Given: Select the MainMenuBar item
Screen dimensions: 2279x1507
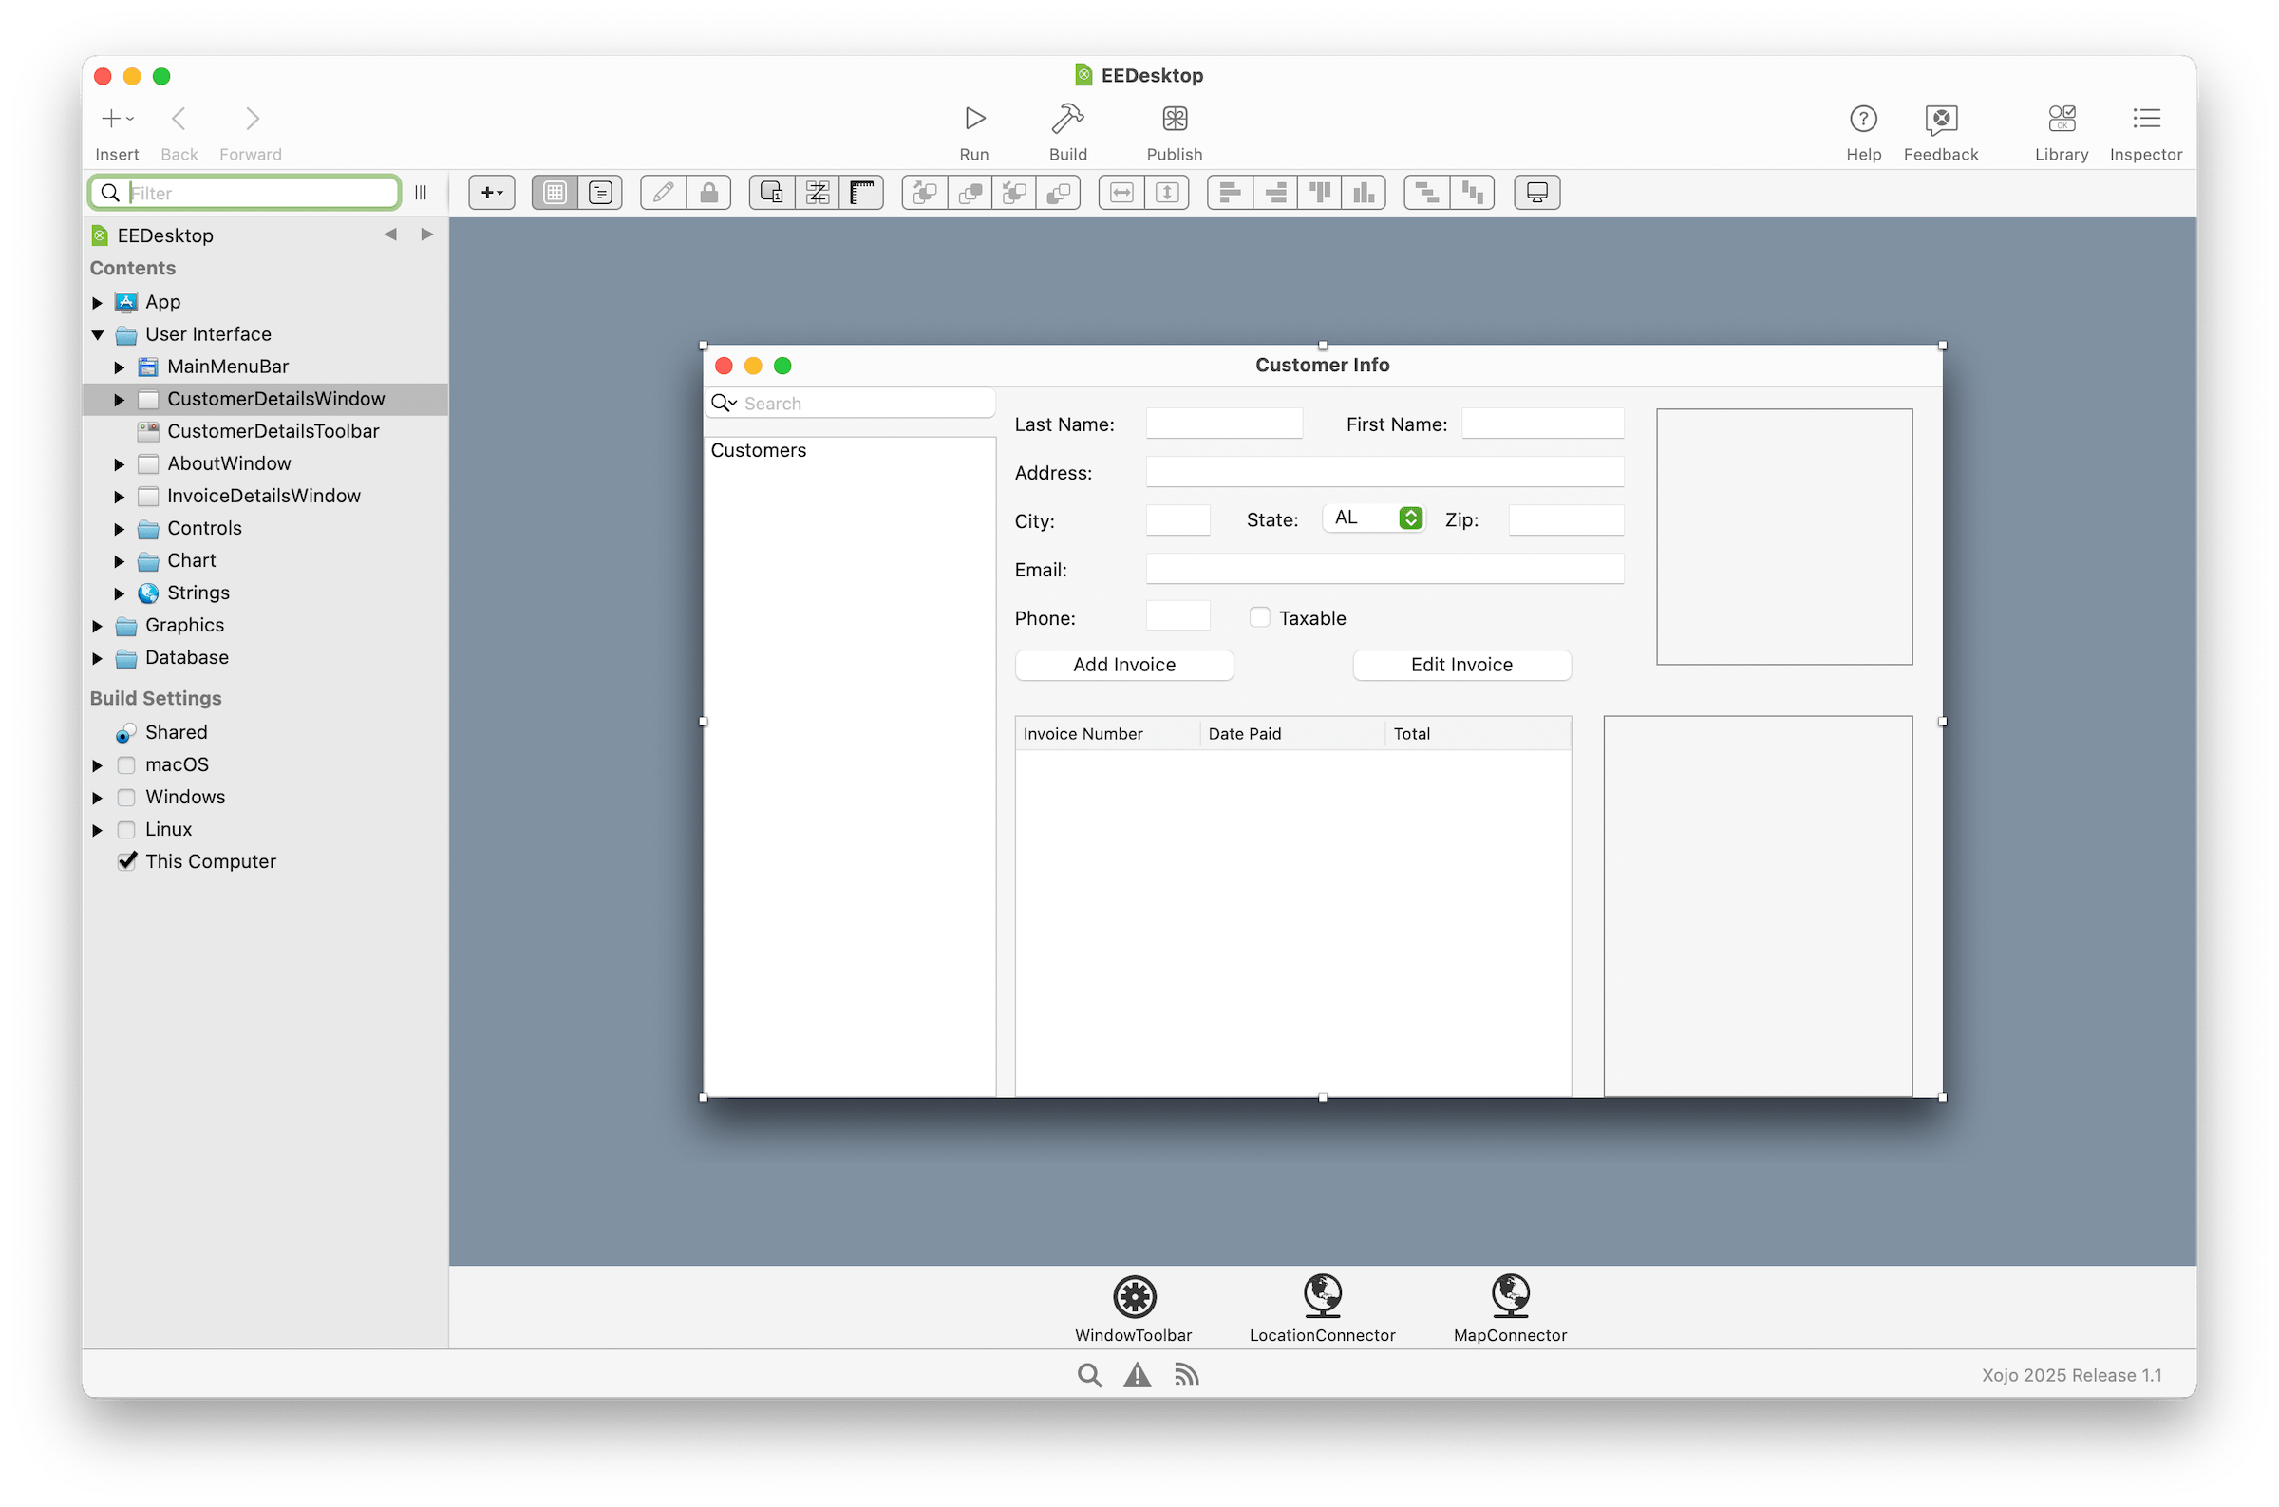Looking at the screenshot, I should (227, 367).
